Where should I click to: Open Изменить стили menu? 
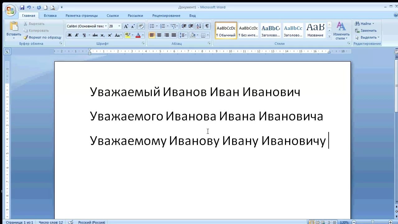click(341, 31)
